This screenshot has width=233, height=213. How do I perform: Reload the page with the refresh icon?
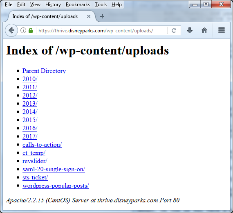click(174, 31)
